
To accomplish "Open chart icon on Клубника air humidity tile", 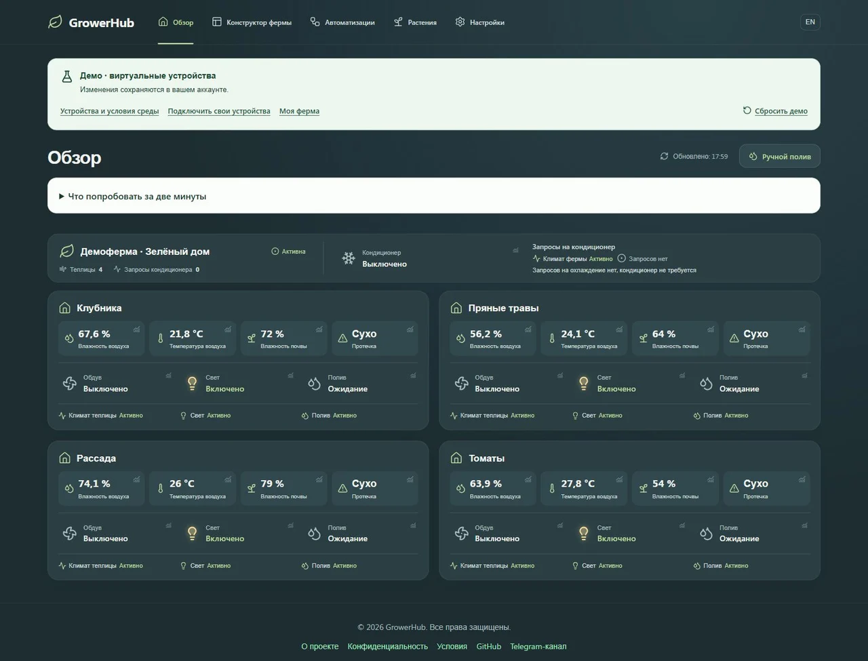I will 137,329.
